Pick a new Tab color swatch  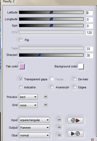point(22,67)
